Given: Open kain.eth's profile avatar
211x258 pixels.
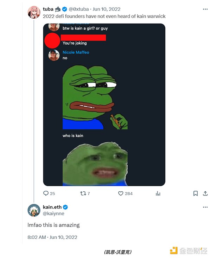Looking at the screenshot, I should (x=34, y=210).
